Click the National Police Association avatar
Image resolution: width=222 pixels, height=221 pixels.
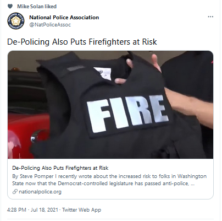coord(16,21)
